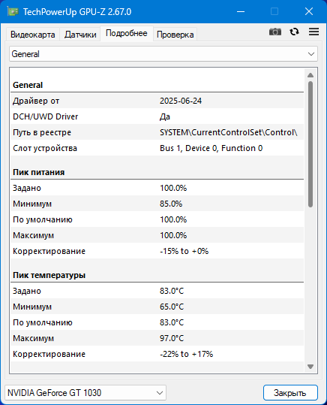The width and height of the screenshot is (327, 405).
Task: Click the refresh arrows icon
Action: click(x=294, y=32)
